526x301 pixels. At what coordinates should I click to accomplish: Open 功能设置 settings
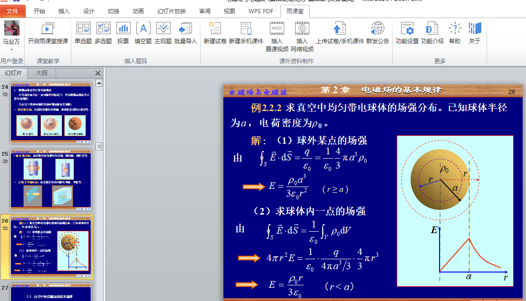coord(407,32)
